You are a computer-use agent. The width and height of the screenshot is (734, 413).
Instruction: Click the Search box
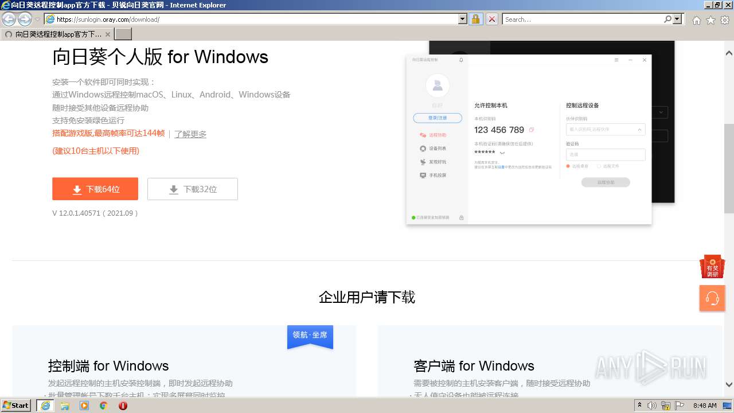pyautogui.click(x=583, y=20)
